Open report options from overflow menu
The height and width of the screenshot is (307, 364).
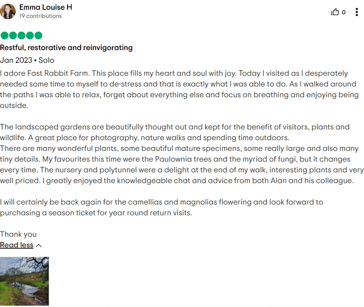point(357,12)
